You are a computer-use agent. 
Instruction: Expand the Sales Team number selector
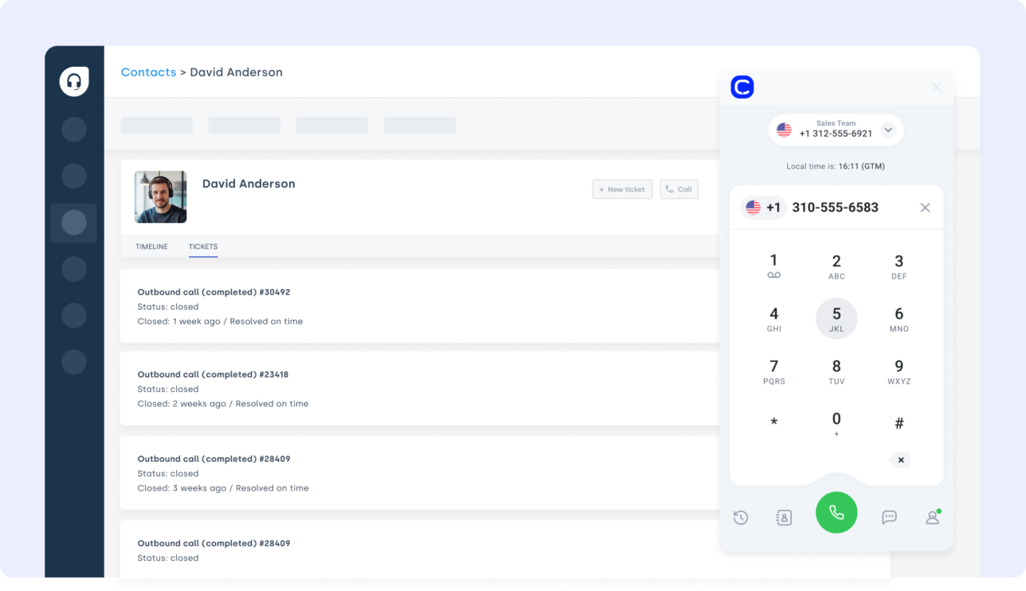pyautogui.click(x=836, y=129)
